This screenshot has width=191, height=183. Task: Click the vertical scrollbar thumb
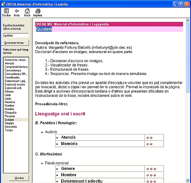187,57
